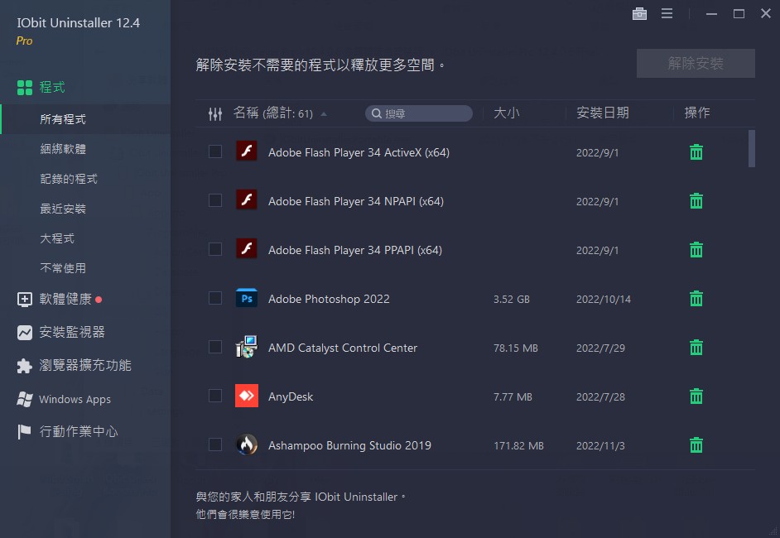Screen dimensions: 780x538
Task: Click the magnifier icon in search box
Action: click(x=377, y=113)
